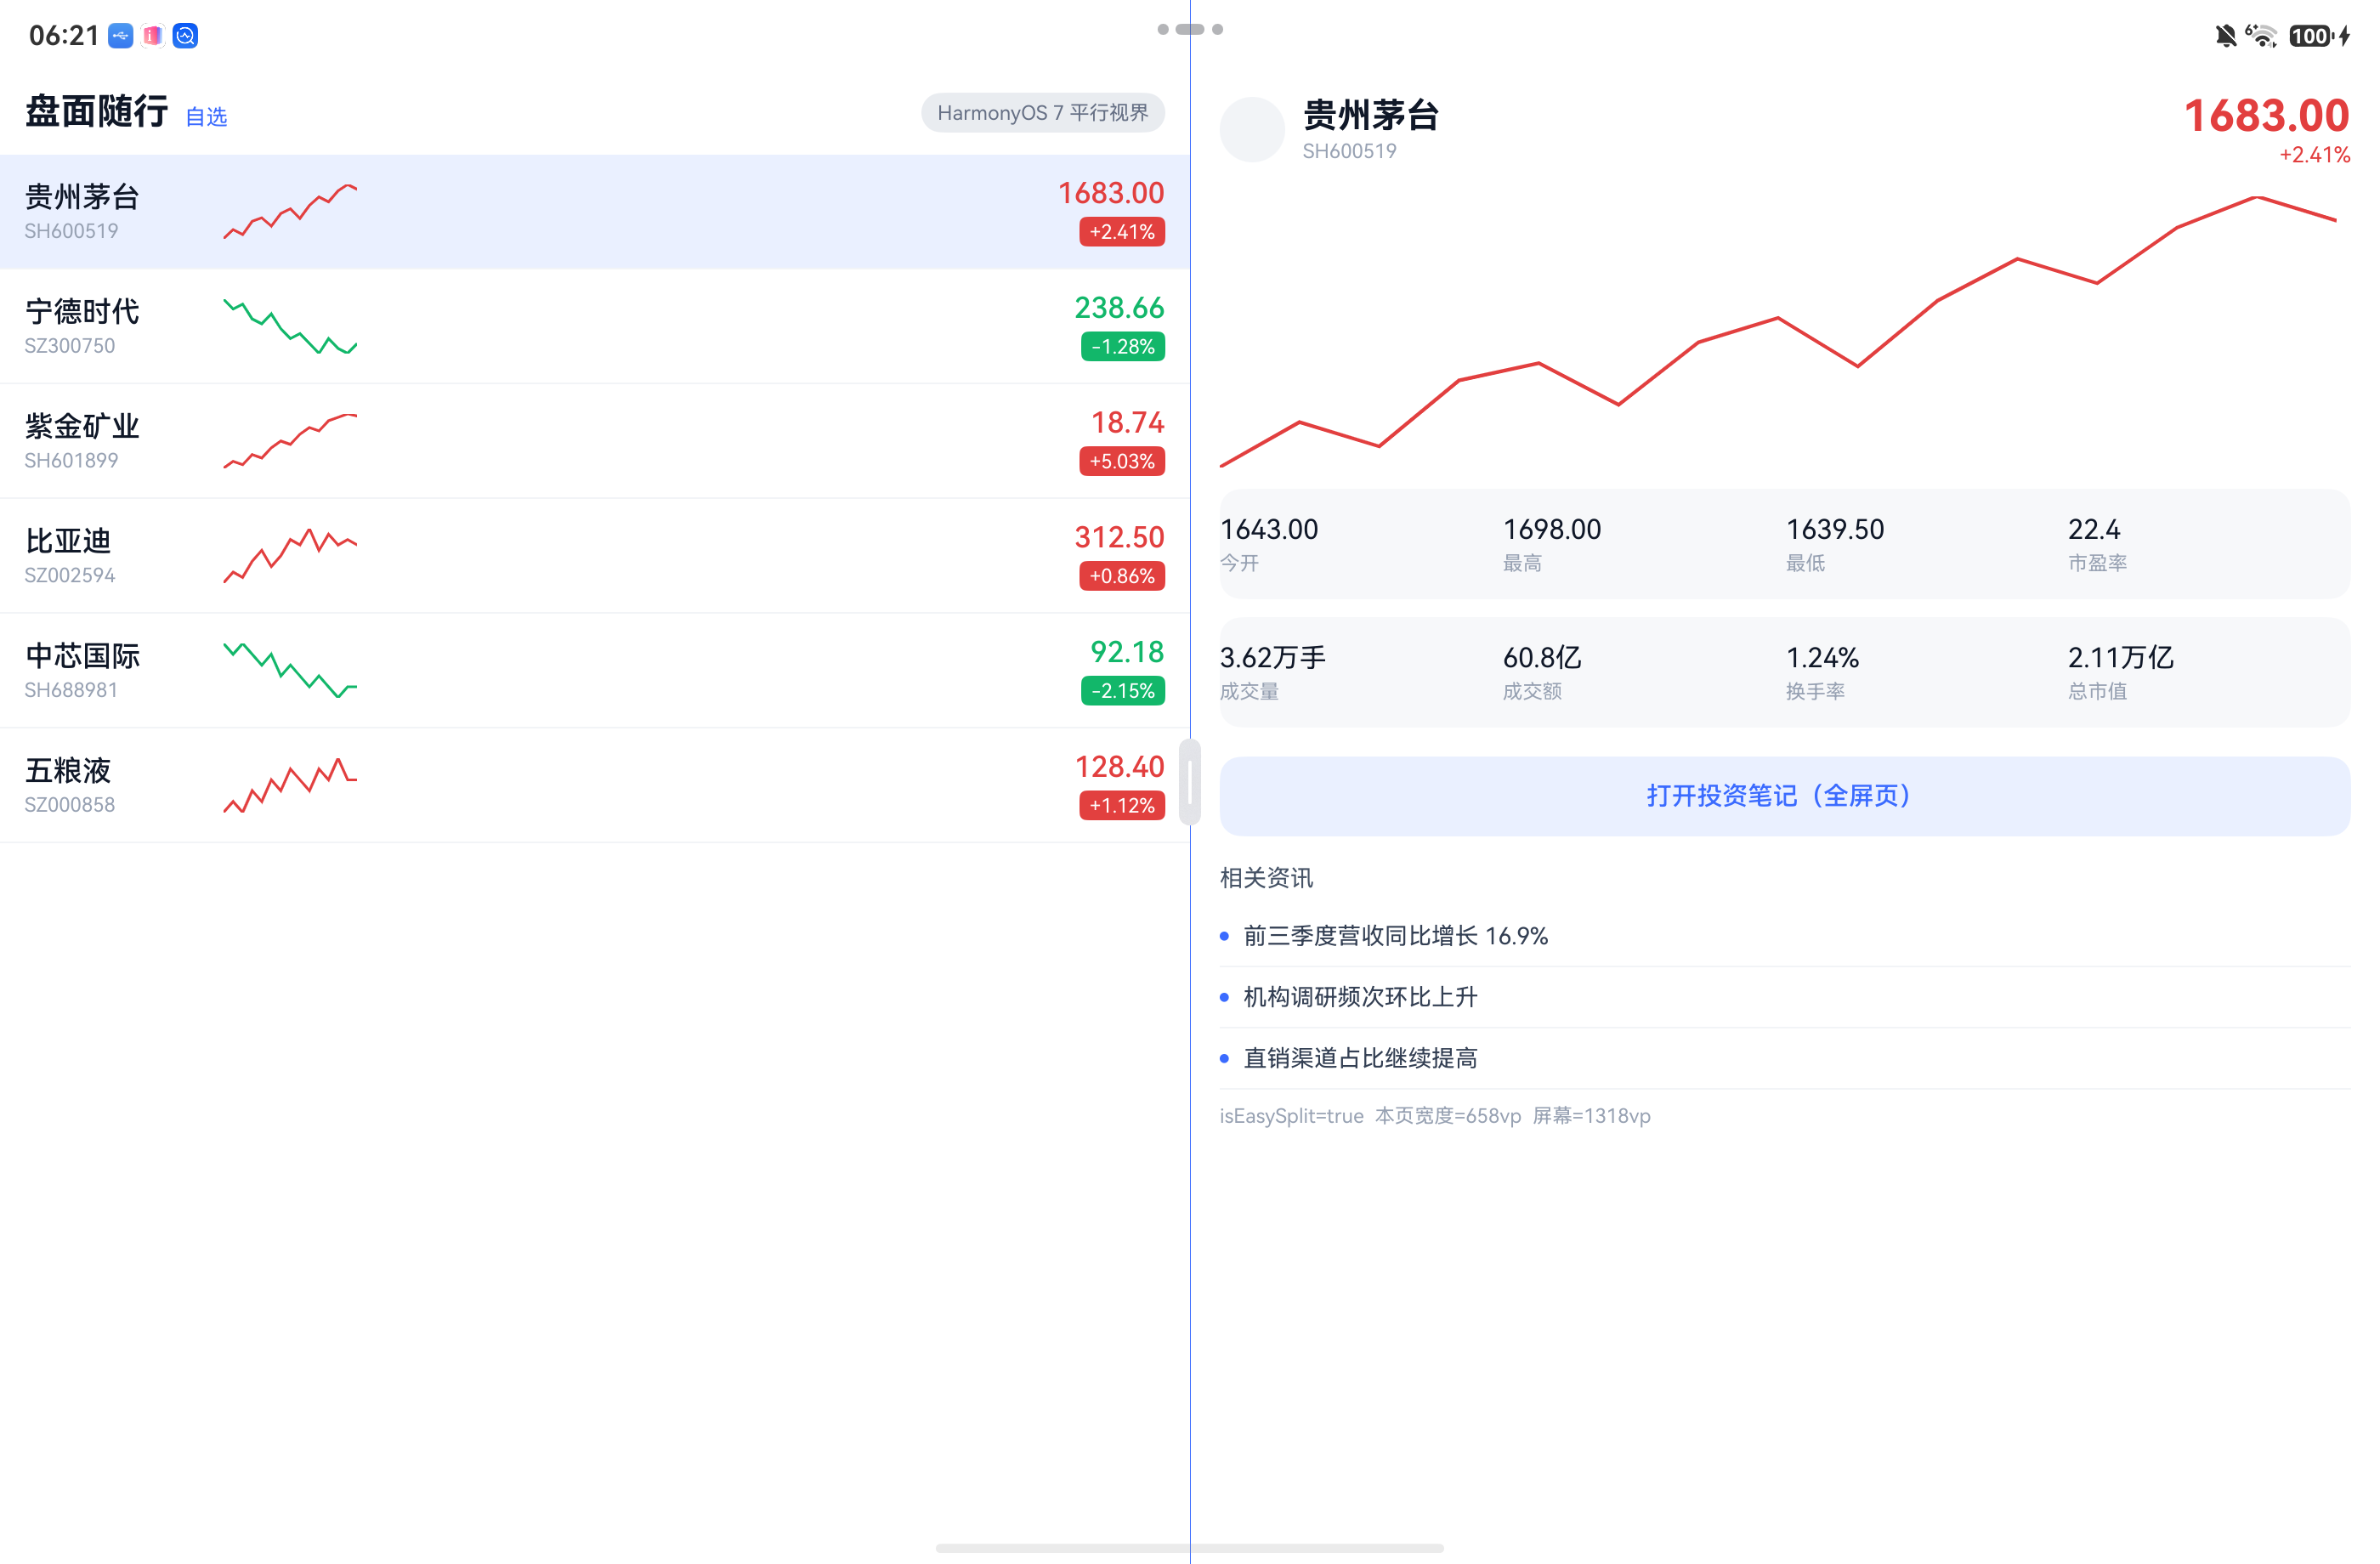The width and height of the screenshot is (2380, 1564).
Task: Tap the +0.86% change badge
Action: click(1122, 577)
